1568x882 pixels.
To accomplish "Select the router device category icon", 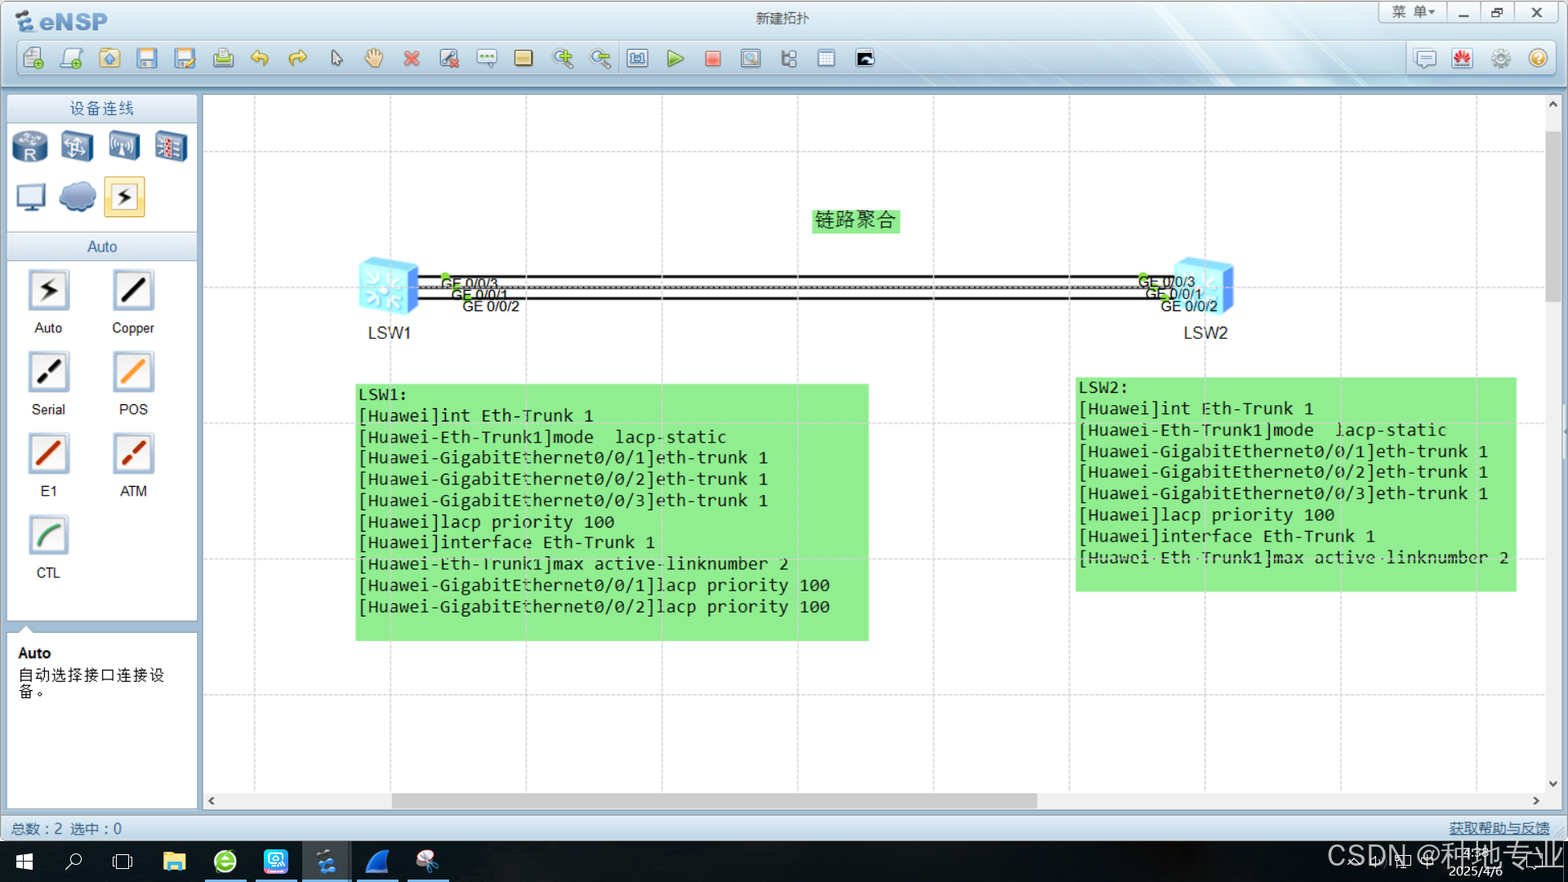I will [30, 147].
